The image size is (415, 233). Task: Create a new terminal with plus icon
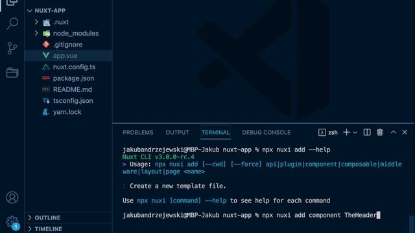[x=346, y=132]
